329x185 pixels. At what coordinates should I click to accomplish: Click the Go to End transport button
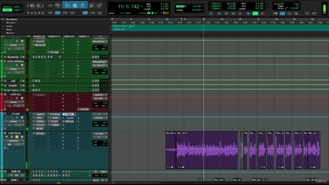240,13
